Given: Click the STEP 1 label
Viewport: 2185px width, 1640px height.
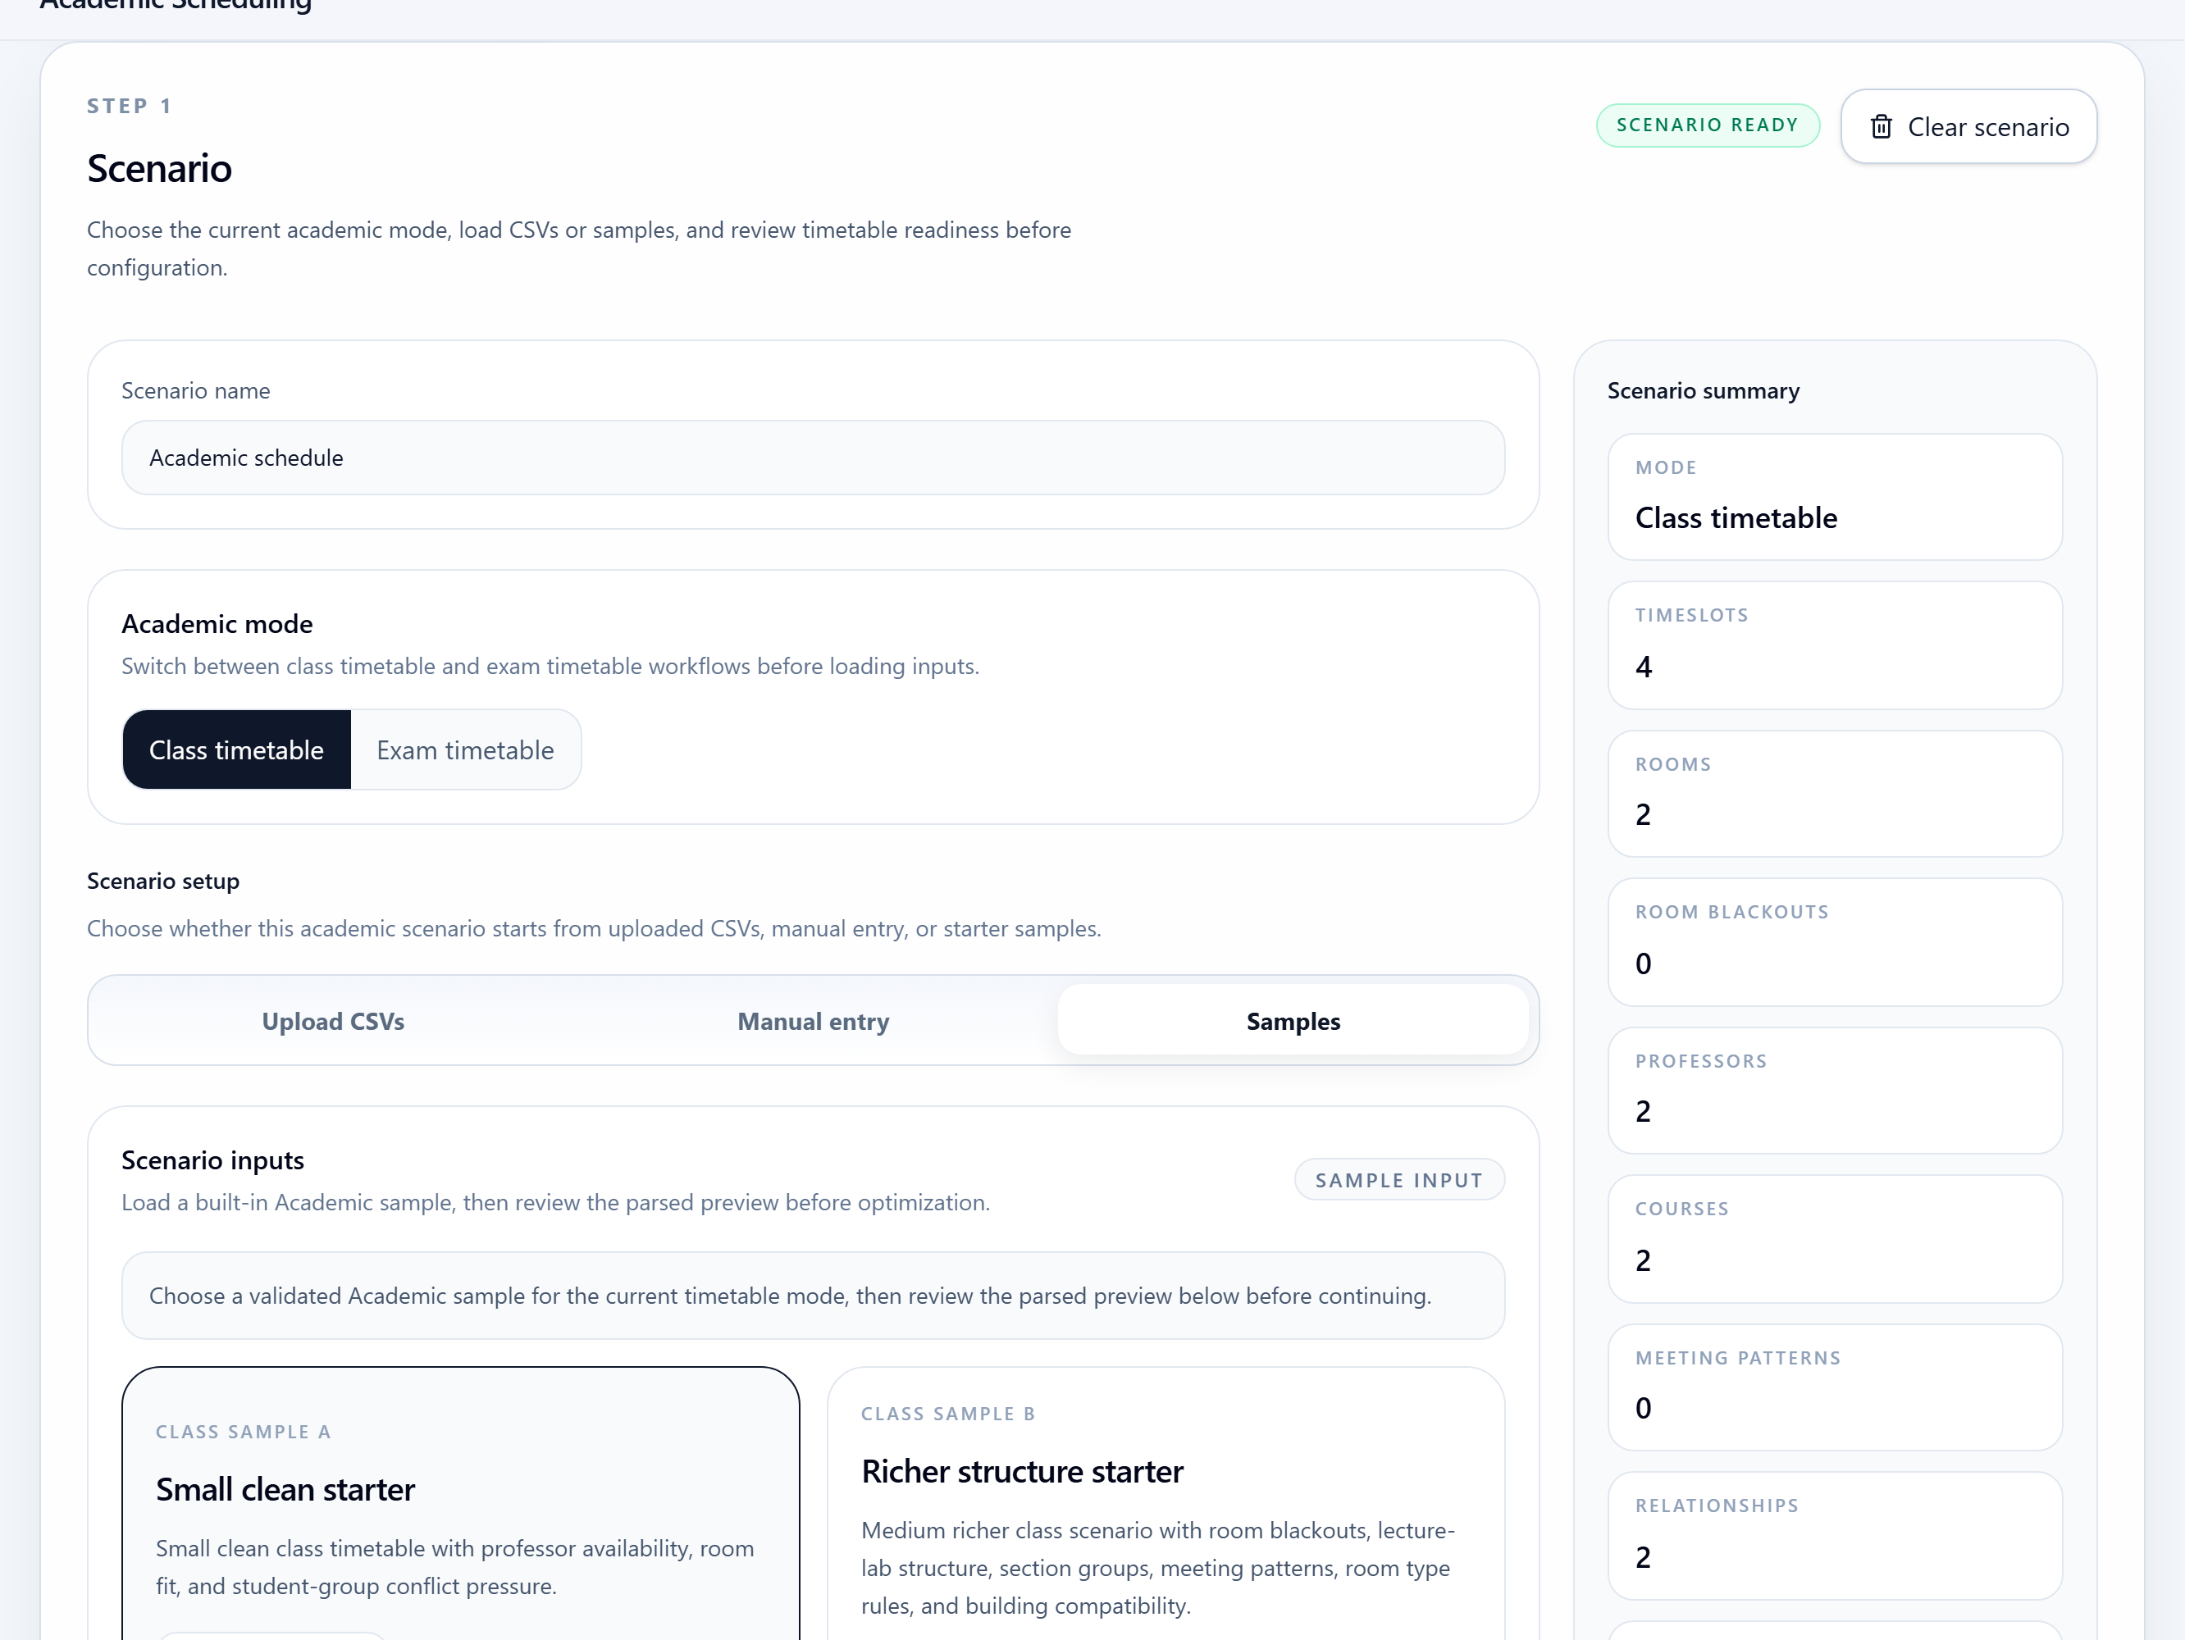Looking at the screenshot, I should pos(130,106).
